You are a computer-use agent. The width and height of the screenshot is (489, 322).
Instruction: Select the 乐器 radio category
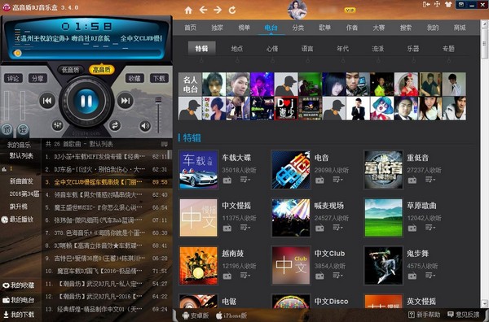click(413, 49)
